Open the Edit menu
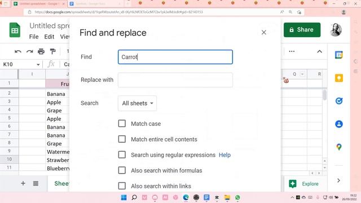The width and height of the screenshot is (361, 203). tap(49, 37)
